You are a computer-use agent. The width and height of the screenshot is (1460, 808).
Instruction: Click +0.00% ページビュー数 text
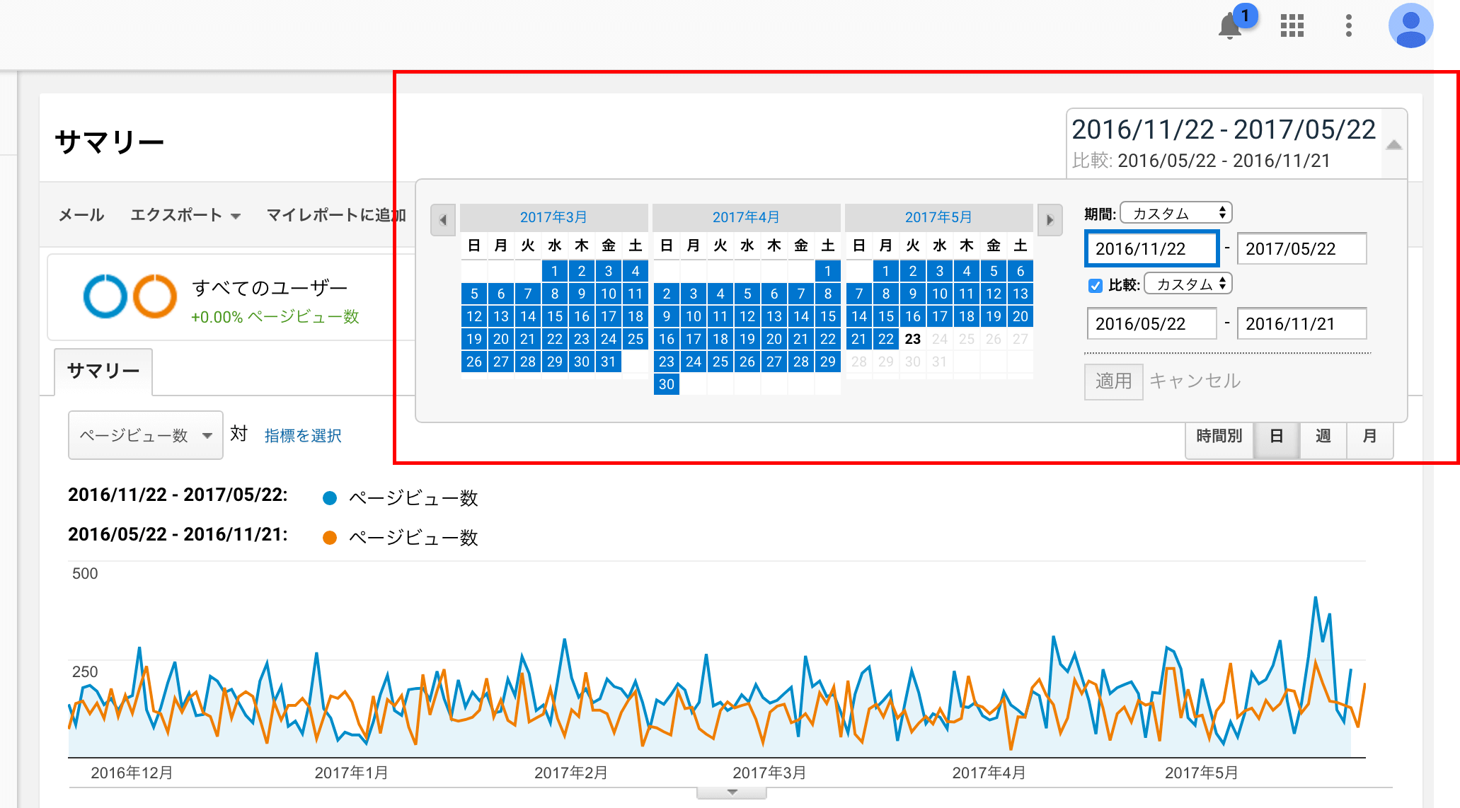coord(275,317)
